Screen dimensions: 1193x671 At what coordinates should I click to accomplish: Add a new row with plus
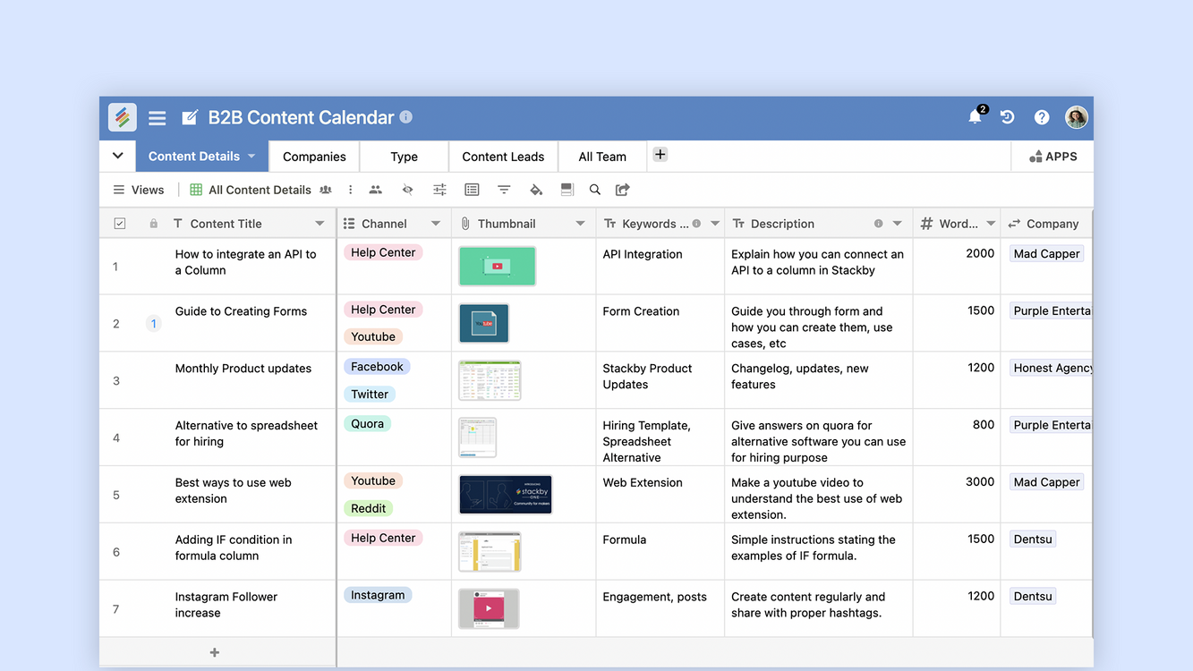(215, 652)
